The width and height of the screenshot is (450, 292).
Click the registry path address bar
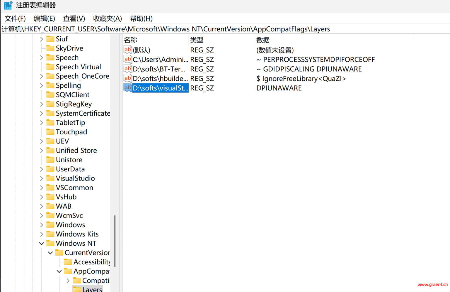(x=166, y=29)
